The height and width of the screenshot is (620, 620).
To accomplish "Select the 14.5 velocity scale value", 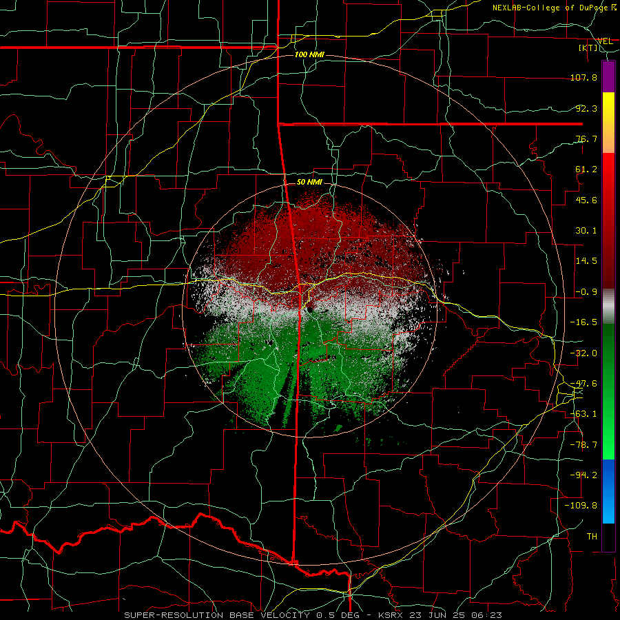I will pyautogui.click(x=586, y=261).
